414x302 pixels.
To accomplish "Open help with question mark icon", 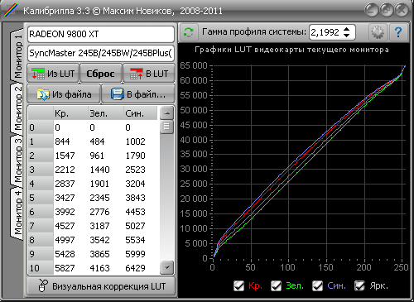I will pos(397,32).
